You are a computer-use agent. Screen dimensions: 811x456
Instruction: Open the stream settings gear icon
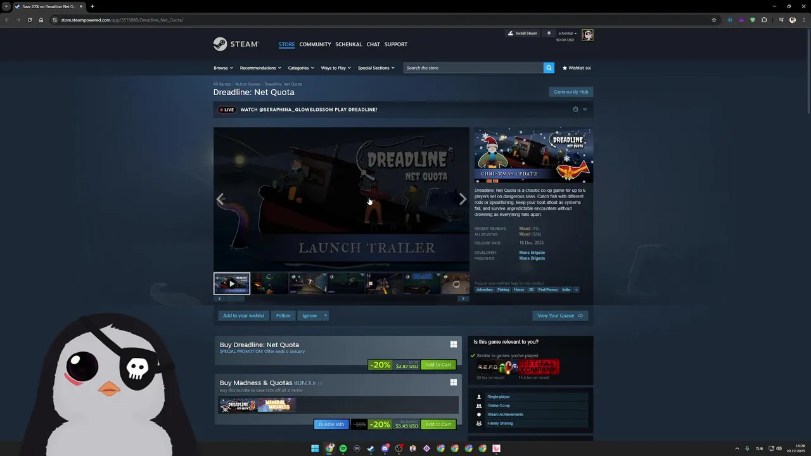(575, 110)
